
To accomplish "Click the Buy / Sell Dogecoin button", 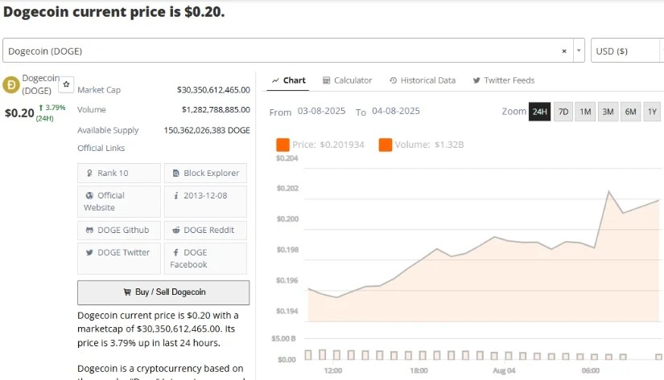I will click(x=163, y=292).
